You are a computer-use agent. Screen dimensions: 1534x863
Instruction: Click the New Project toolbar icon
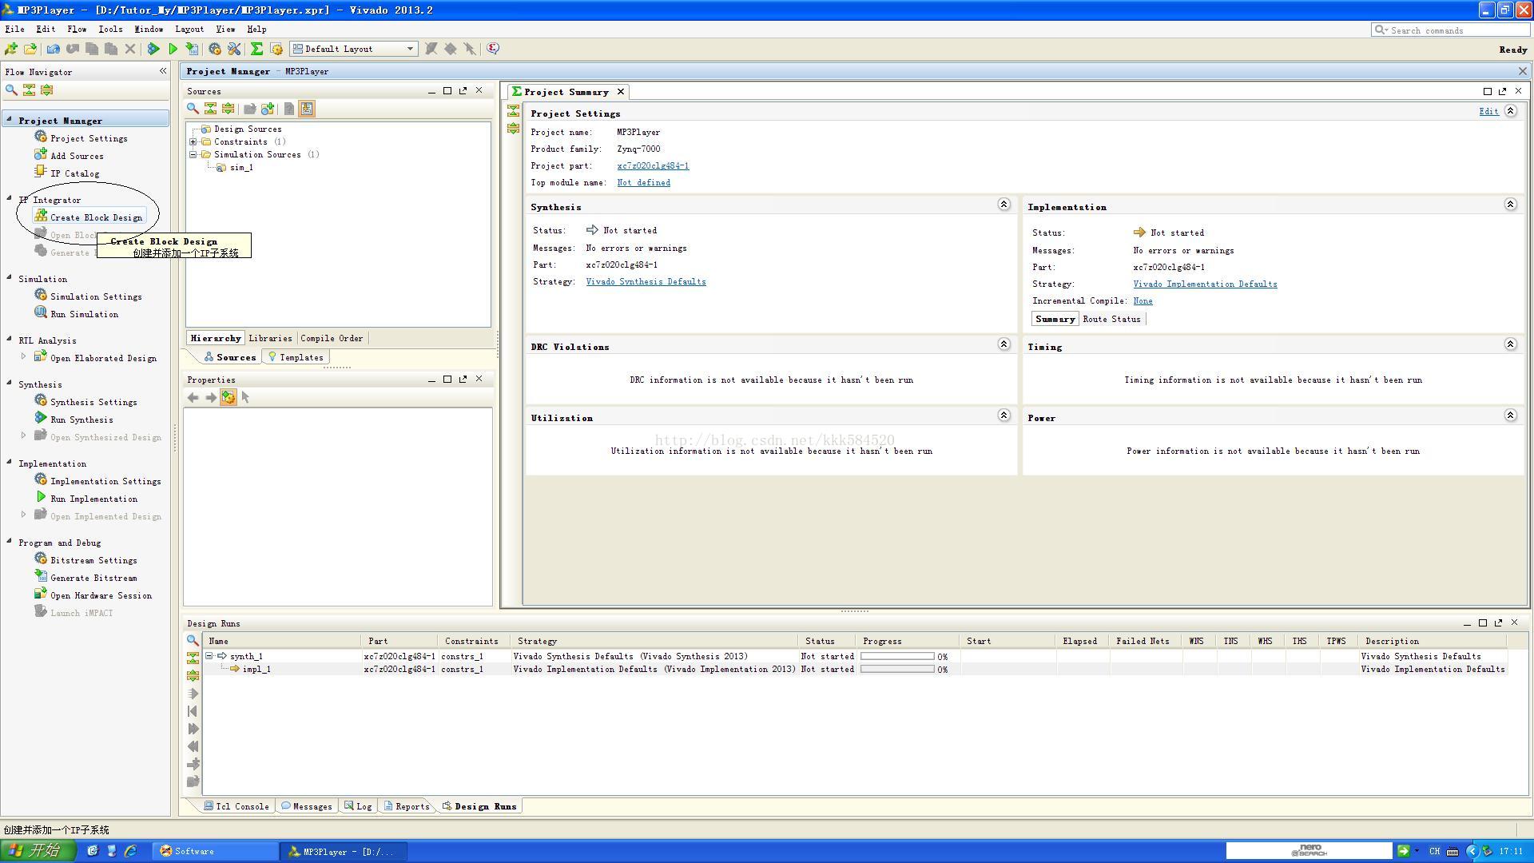[11, 49]
